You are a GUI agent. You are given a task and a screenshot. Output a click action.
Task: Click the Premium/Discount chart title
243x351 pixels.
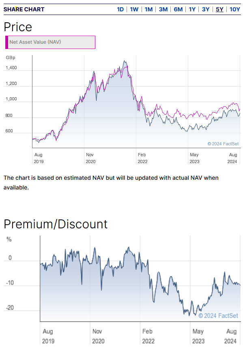tap(56, 224)
